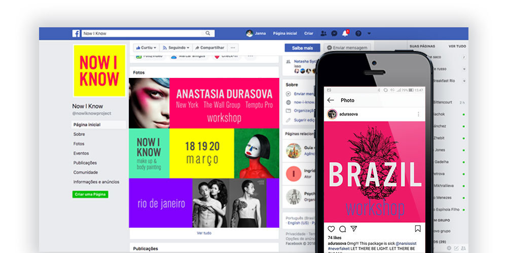This screenshot has width=507, height=253.
Task: Tap adurasova profile picture on phone
Action: tap(332, 114)
